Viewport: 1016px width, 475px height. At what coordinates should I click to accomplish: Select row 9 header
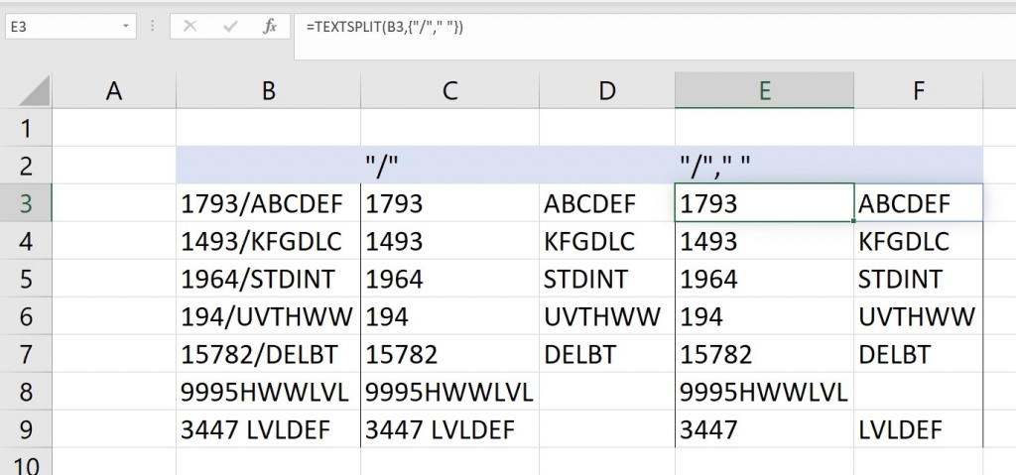click(x=26, y=429)
